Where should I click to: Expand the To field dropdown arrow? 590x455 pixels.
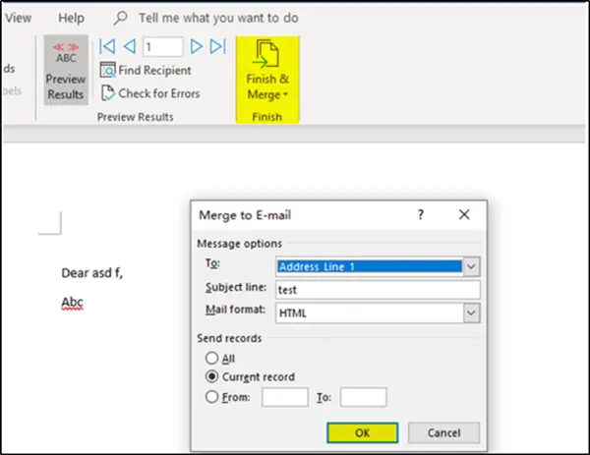pyautogui.click(x=471, y=267)
